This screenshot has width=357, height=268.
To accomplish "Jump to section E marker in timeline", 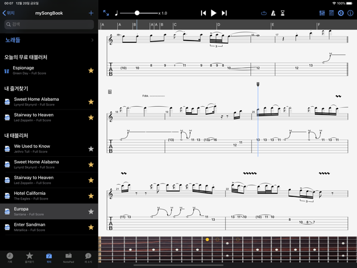I will (273, 24).
